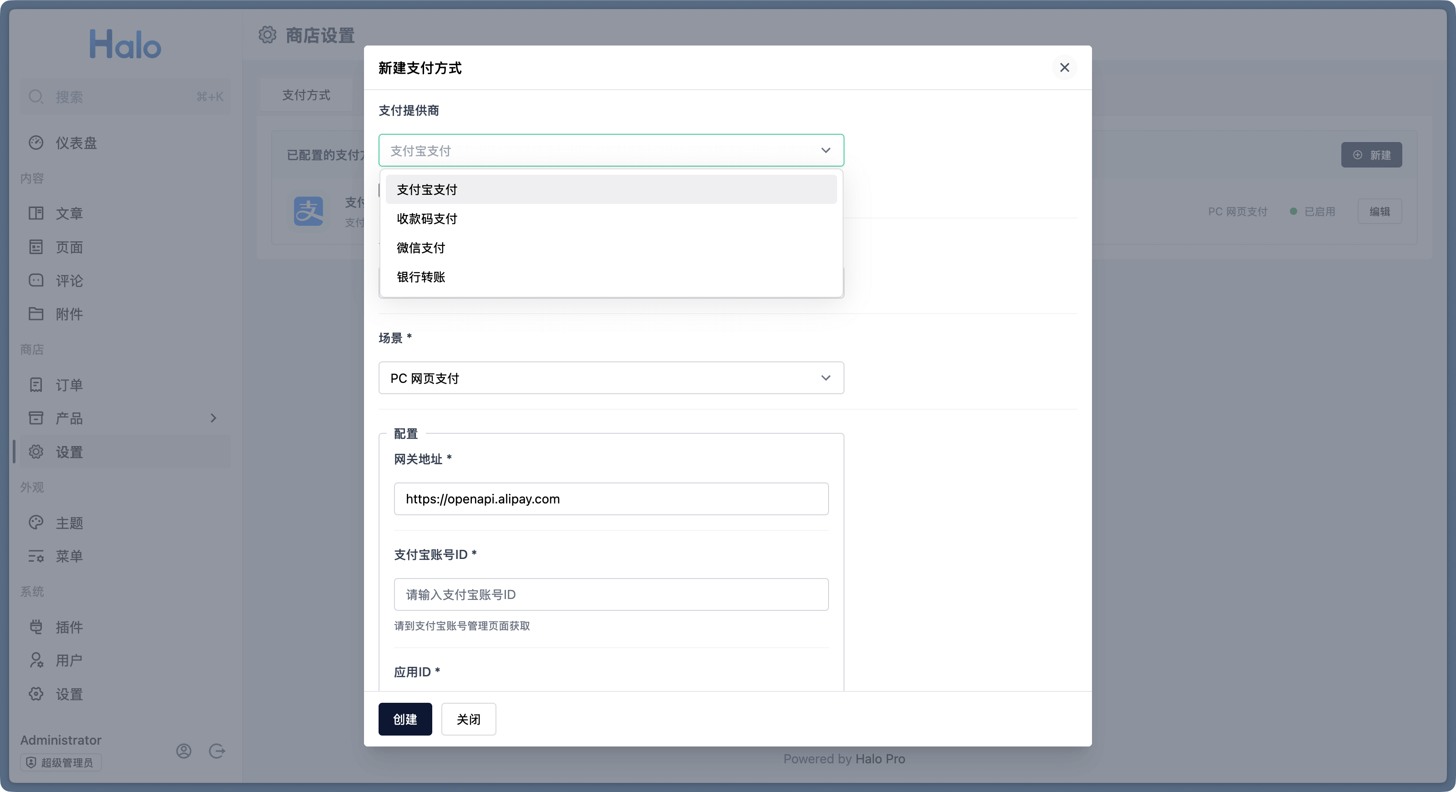Click the 网关地址 input field
The image size is (1456, 792).
(611, 499)
